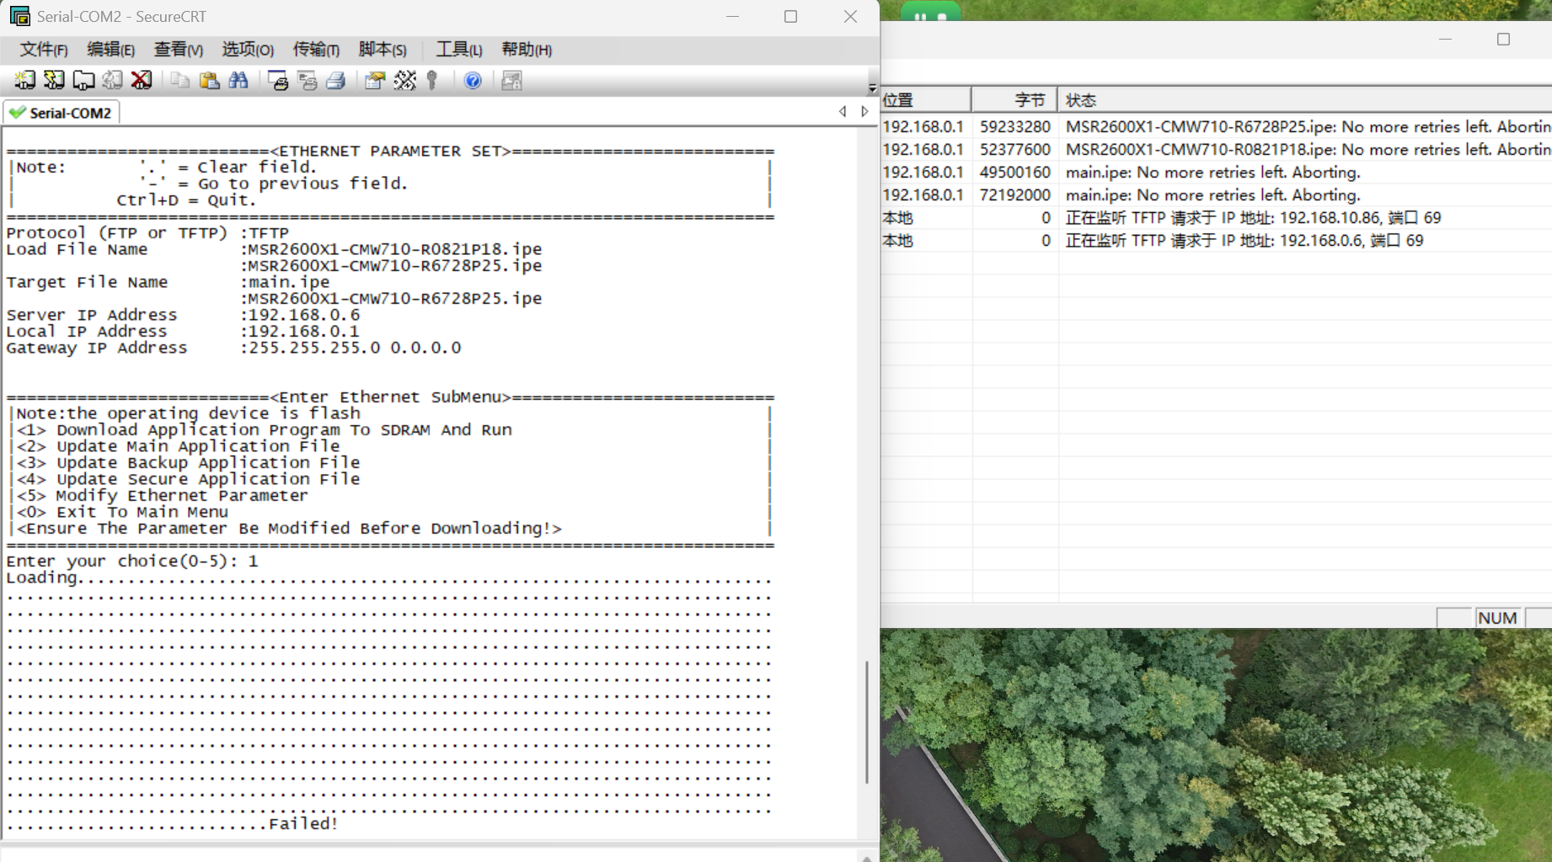The width and height of the screenshot is (1552, 862).
Task: Select the row listening on 192.168.0.6
Action: (1216, 240)
